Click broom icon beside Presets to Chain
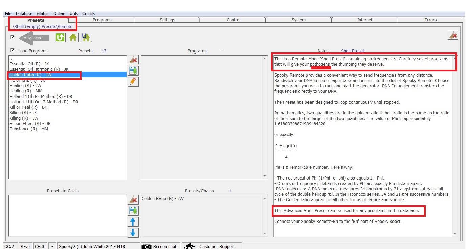The height and width of the screenshot is (252, 468). 133,199
